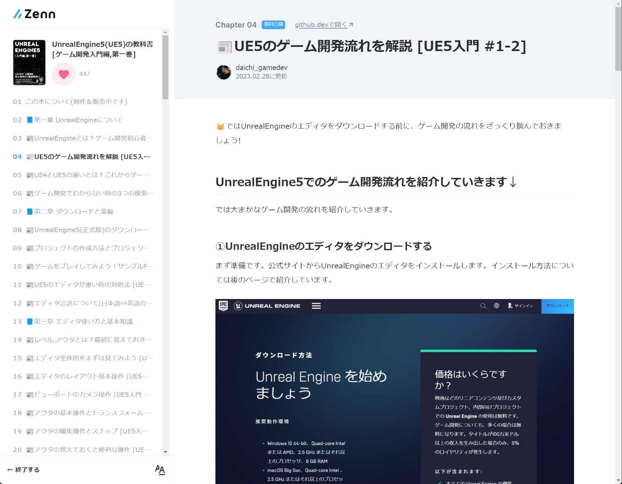Go to chapter 02 第一章 UnrealEngineについて
This screenshot has width=622, height=484.
[x=68, y=120]
